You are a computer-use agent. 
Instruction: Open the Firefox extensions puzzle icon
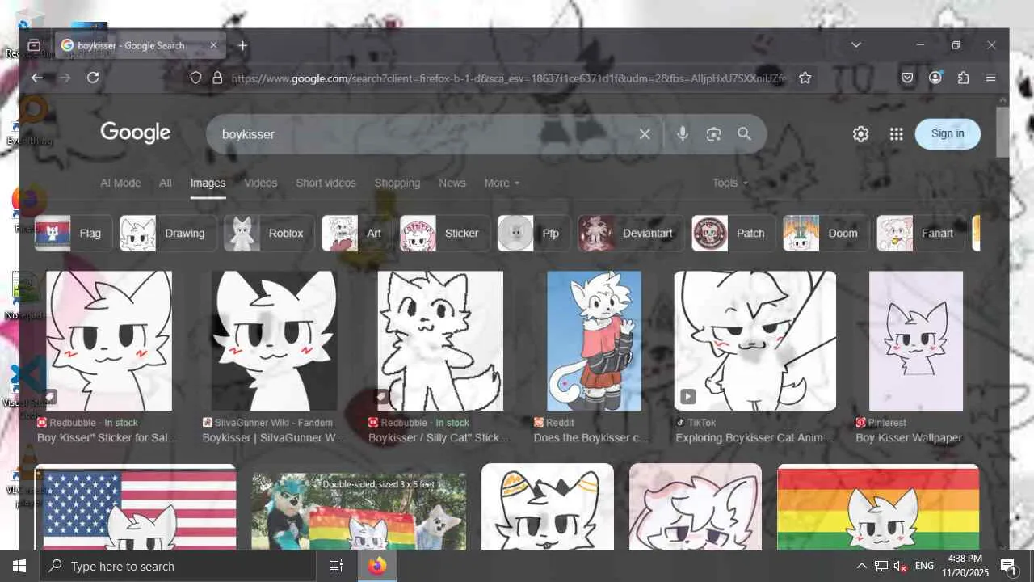click(x=963, y=78)
